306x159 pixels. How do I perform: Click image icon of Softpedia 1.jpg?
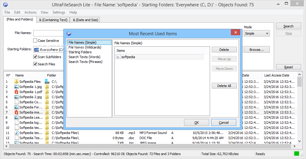[x=16, y=87]
